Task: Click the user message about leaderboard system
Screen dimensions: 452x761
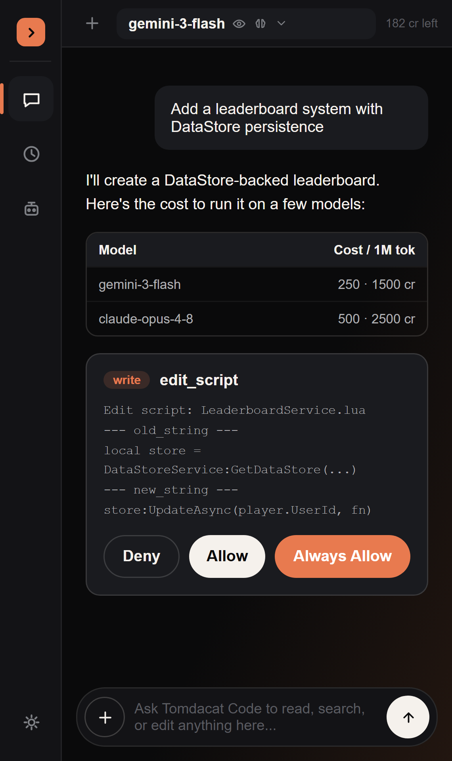Action: point(291,118)
